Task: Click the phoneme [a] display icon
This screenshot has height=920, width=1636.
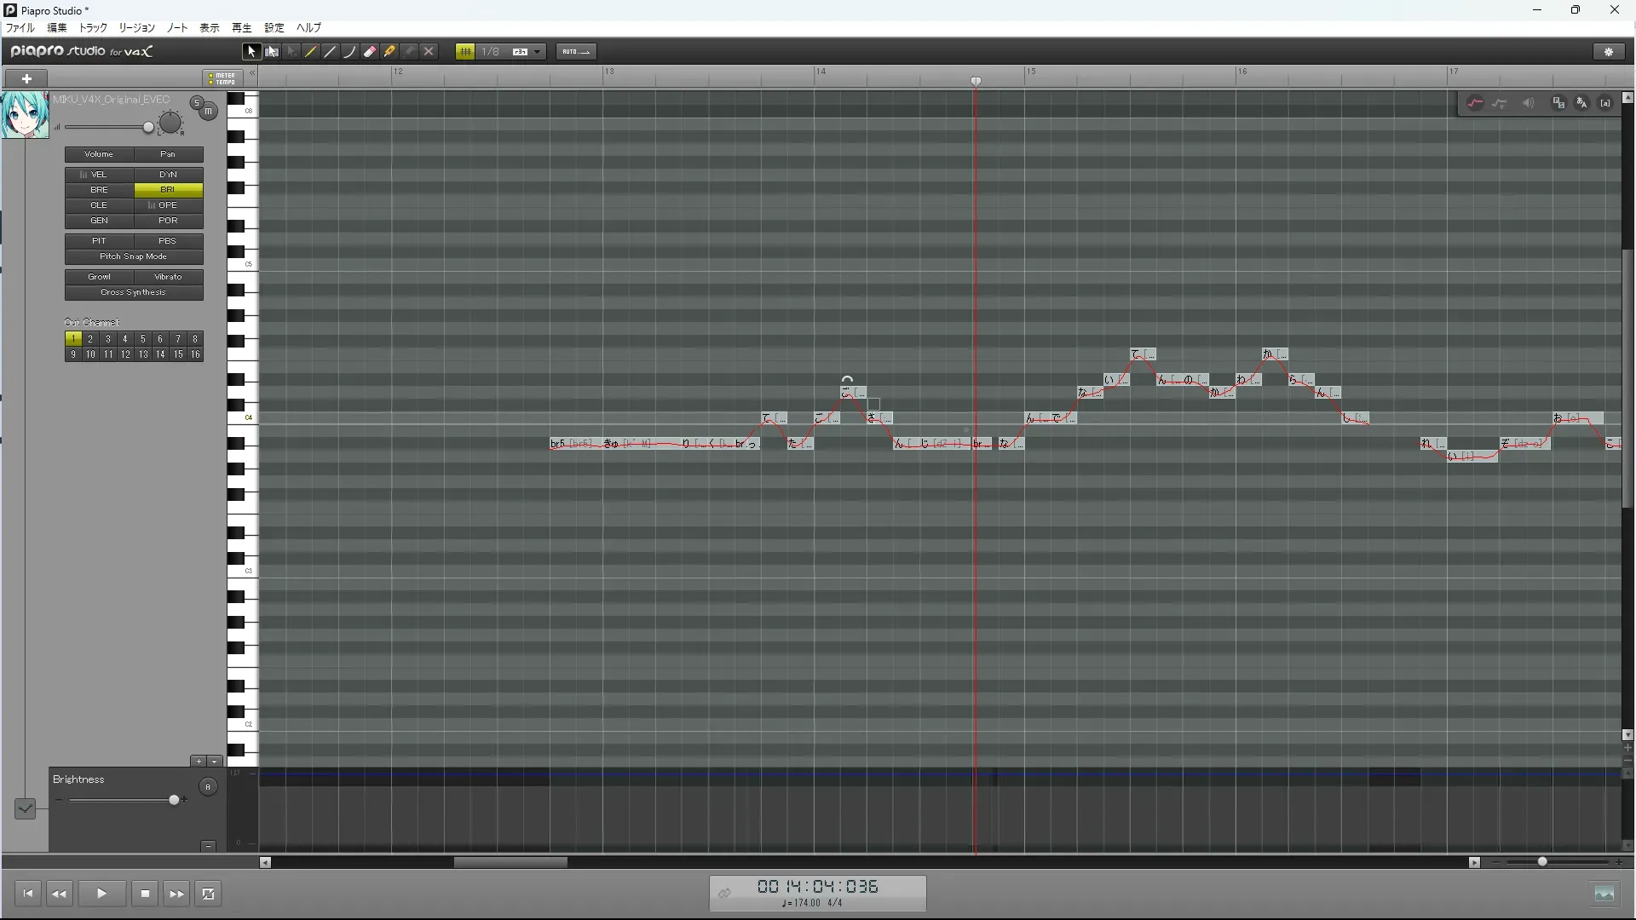Action: click(1606, 103)
